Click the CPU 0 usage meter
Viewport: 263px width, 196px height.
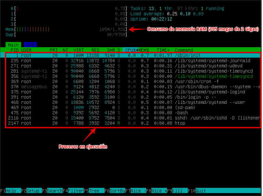(69, 8)
